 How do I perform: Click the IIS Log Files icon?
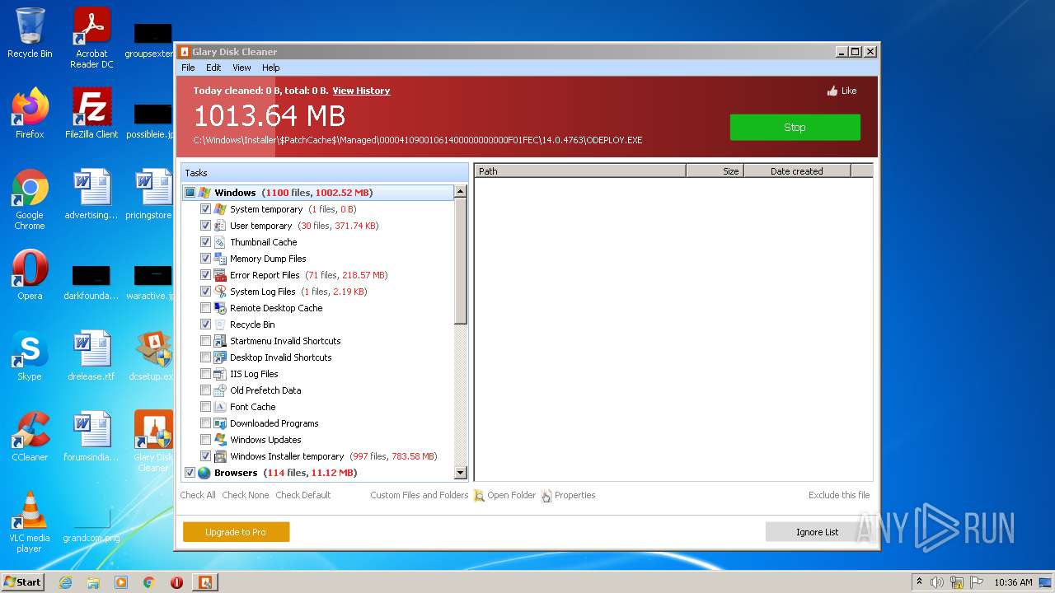coord(220,374)
